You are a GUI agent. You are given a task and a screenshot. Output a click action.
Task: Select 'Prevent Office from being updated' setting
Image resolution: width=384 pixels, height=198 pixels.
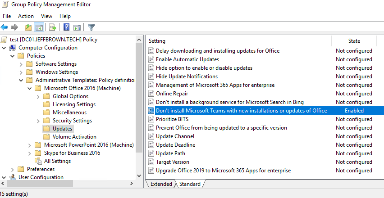[x=221, y=128]
